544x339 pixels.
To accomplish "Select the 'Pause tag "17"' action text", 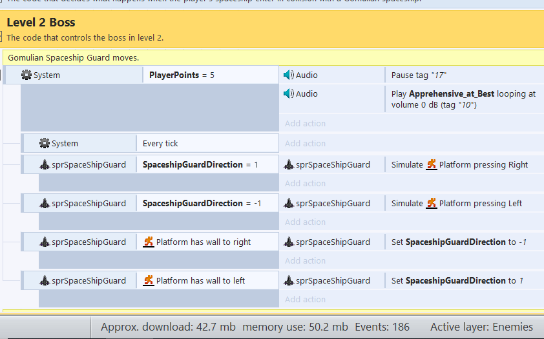I will [419, 75].
